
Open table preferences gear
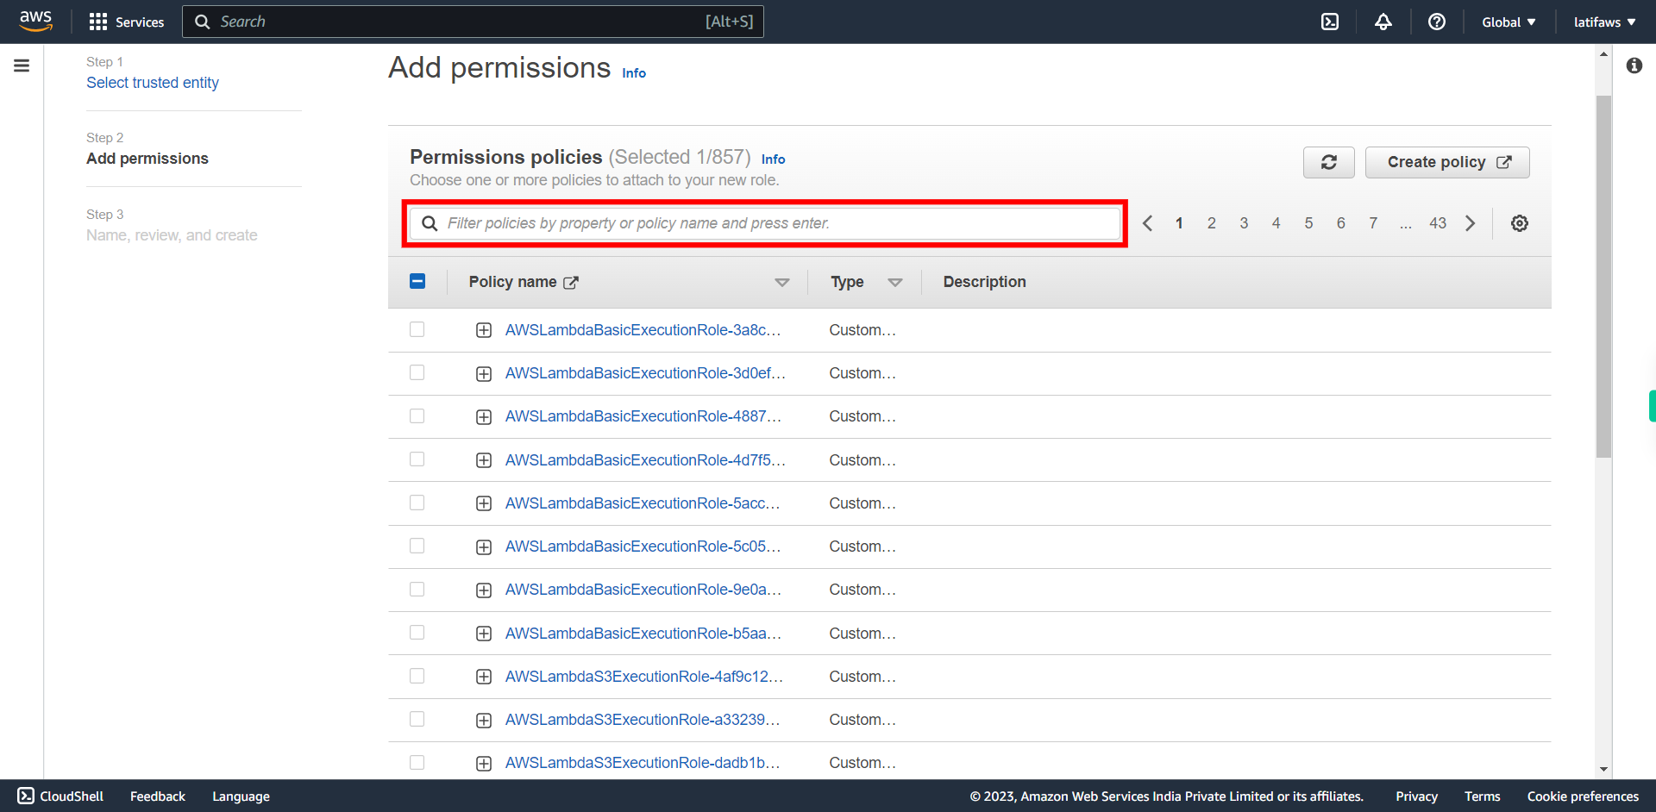coord(1520,223)
